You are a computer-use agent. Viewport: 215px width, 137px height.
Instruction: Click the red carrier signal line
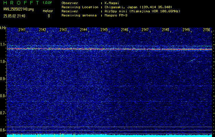(109, 49)
